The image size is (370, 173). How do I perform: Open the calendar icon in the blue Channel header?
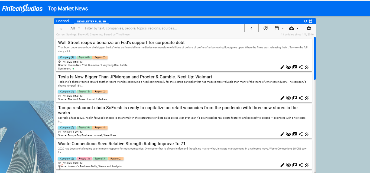311,21
